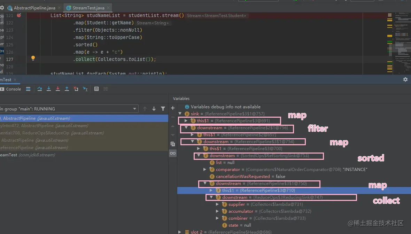411x234 pixels.
Task: Collapse downstream ReduceOps$3ReducingSink@747 node
Action: [x=211, y=197]
